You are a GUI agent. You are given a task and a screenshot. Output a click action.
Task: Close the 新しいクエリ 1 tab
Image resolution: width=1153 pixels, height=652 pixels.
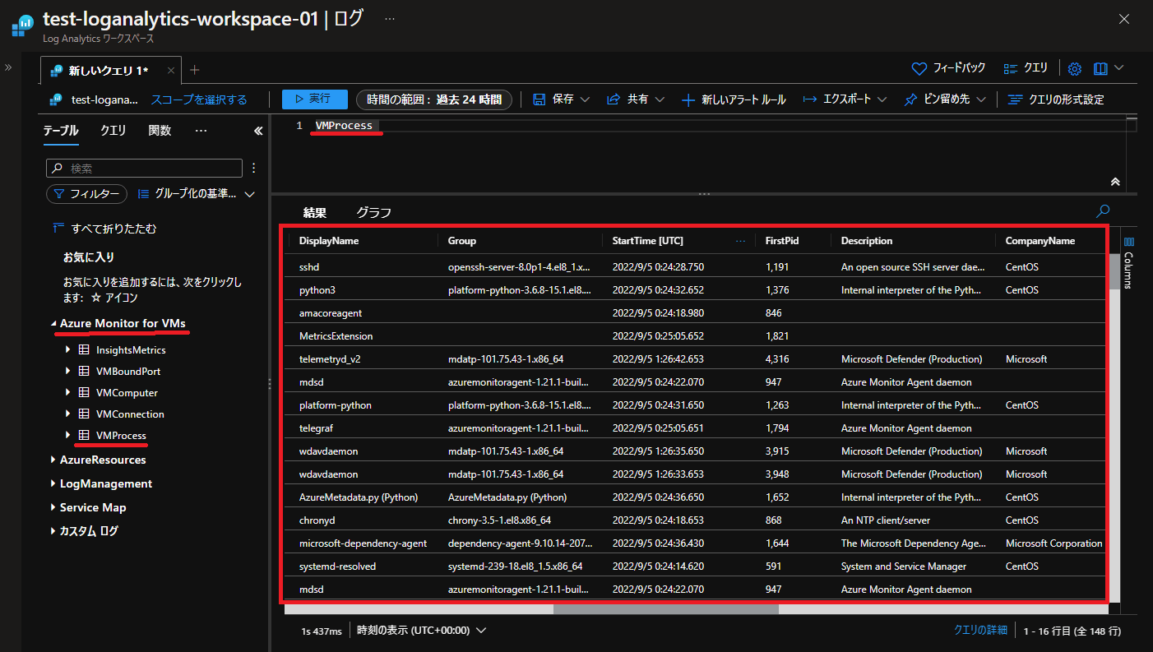coord(171,71)
